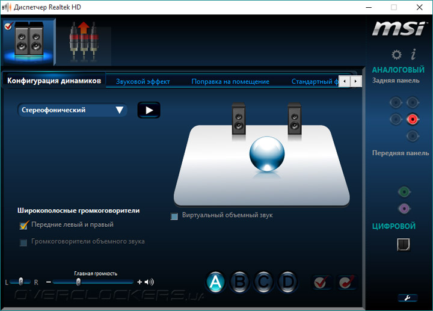
Task: Click the ЦИФРОВОЙ section label
Action: [394, 226]
